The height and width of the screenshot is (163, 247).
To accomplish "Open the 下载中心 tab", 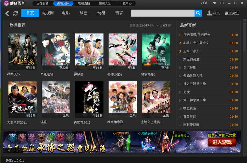I will 125,3.
